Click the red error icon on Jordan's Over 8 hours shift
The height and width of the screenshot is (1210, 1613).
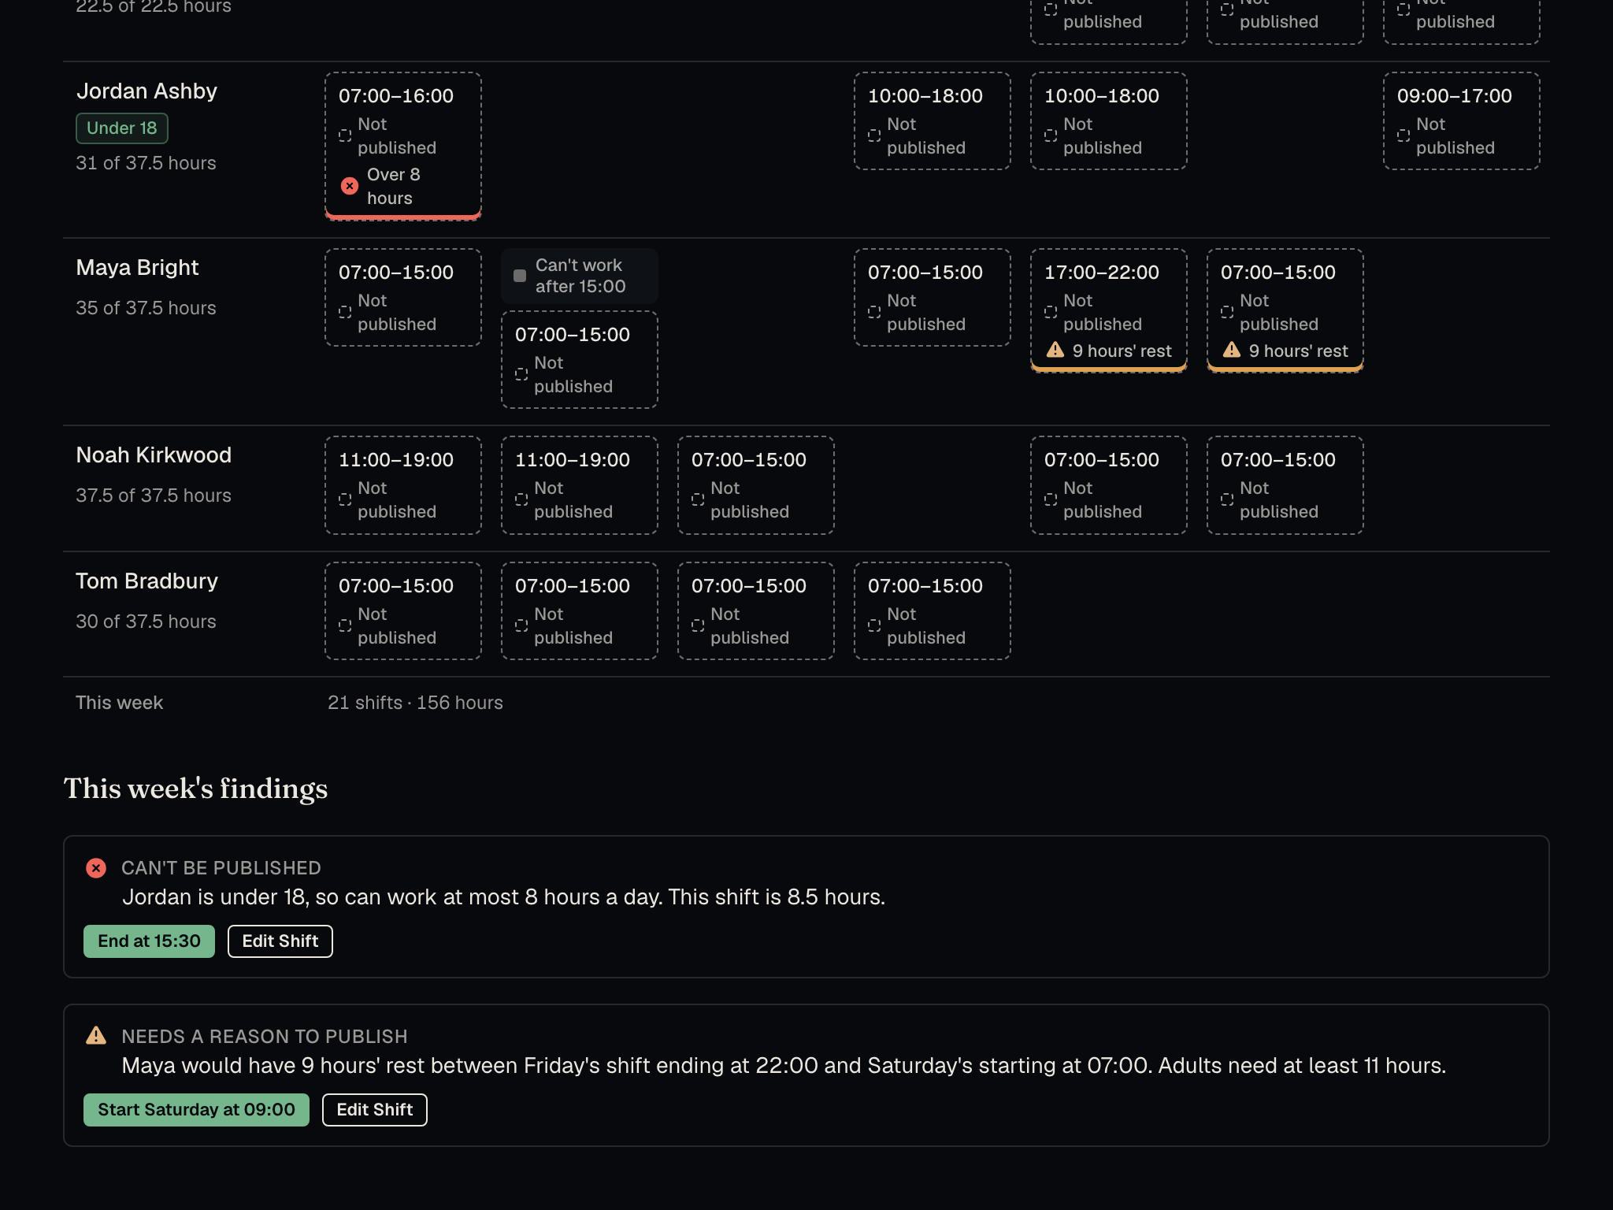click(x=349, y=186)
